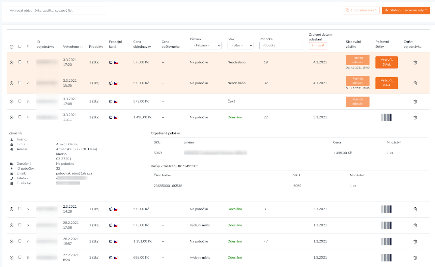Open barcode label for order 7
This screenshot has width=435, height=267.
387,241
